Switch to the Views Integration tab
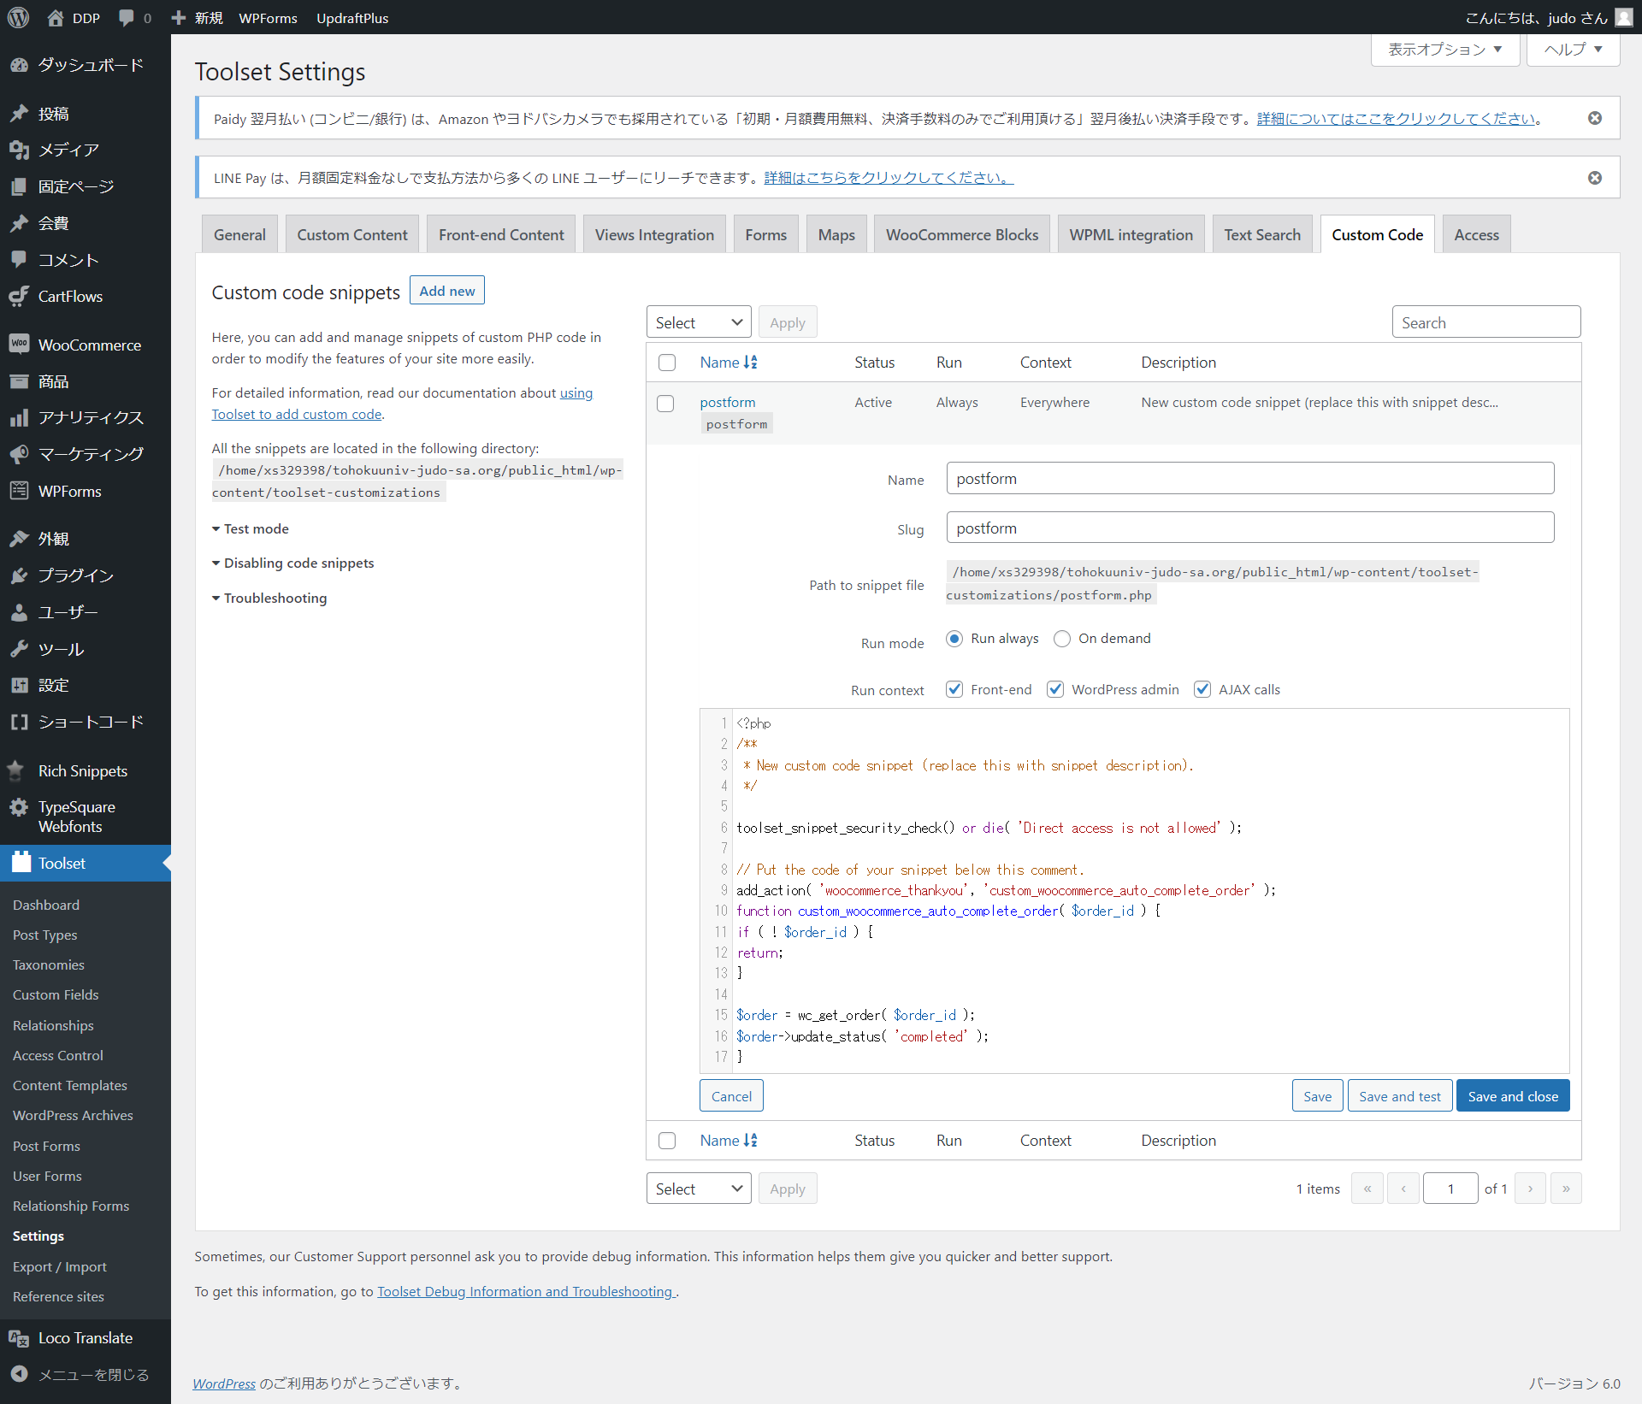This screenshot has width=1642, height=1404. pyautogui.click(x=654, y=234)
